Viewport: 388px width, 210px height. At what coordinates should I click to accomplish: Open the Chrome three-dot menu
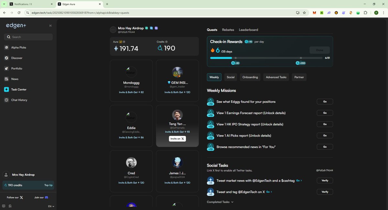click(383, 13)
